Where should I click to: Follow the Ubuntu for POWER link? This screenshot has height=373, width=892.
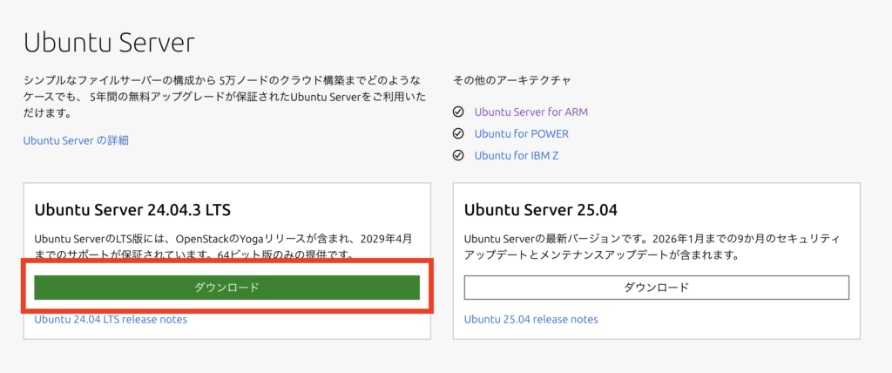point(521,134)
